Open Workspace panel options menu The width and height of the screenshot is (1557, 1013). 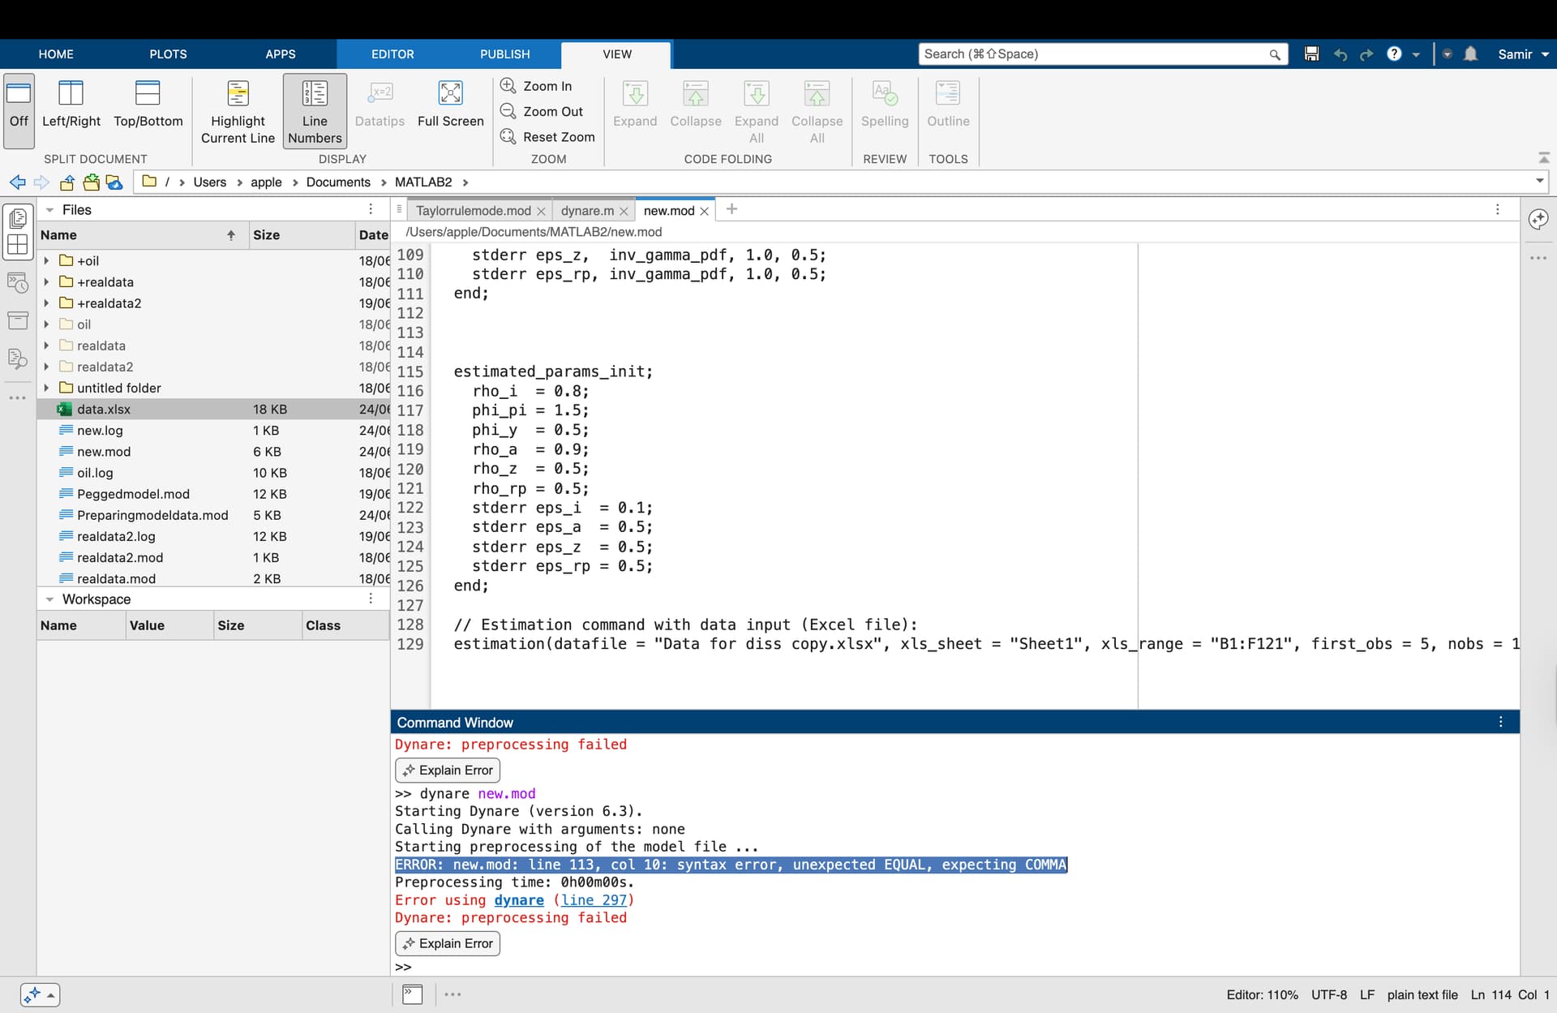pyautogui.click(x=371, y=599)
